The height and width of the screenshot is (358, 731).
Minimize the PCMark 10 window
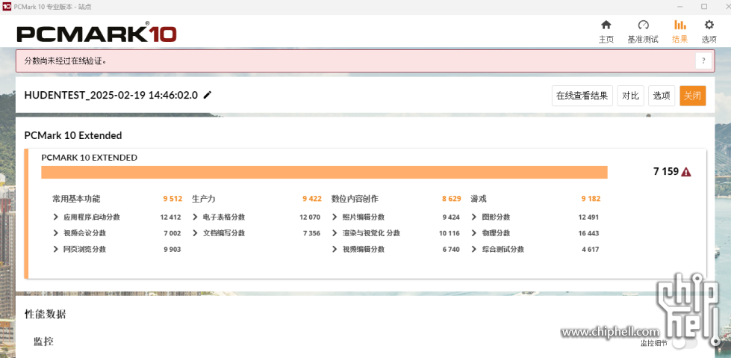coord(679,7)
